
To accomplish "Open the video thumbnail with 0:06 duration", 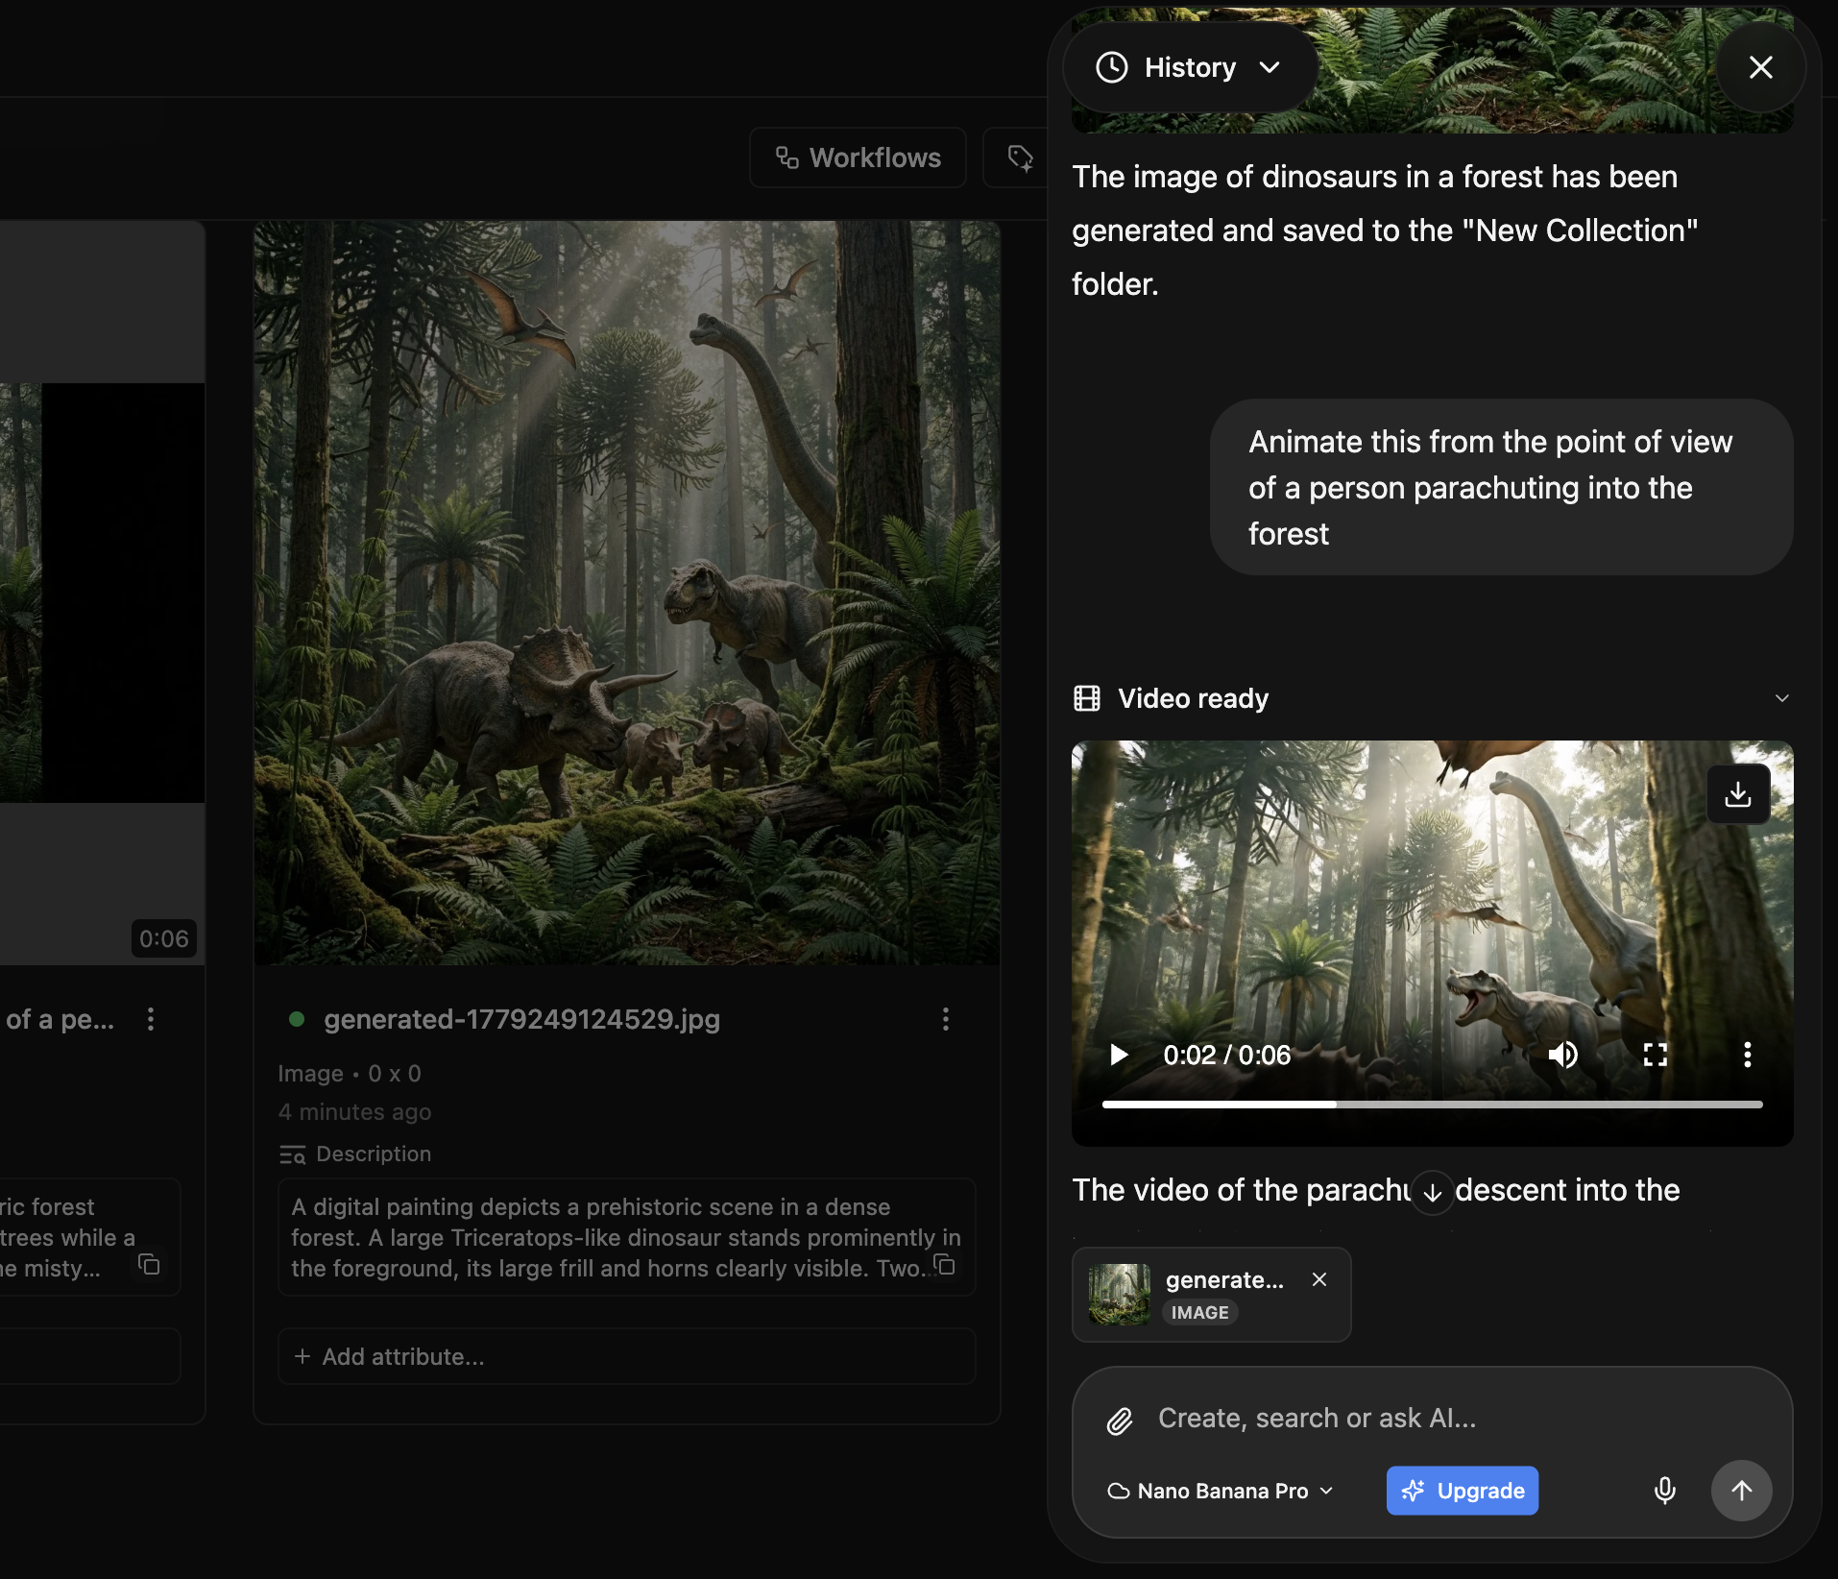I will (102, 594).
